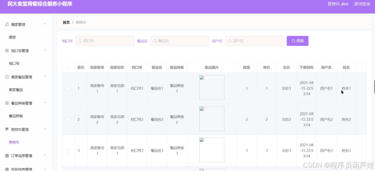
Task: Click the 首页 breadcrumb link
Action: [x=66, y=23]
